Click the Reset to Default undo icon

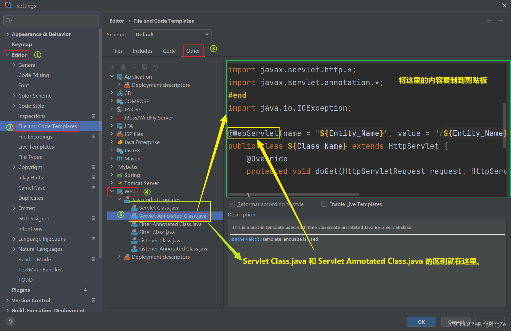[x=155, y=67]
